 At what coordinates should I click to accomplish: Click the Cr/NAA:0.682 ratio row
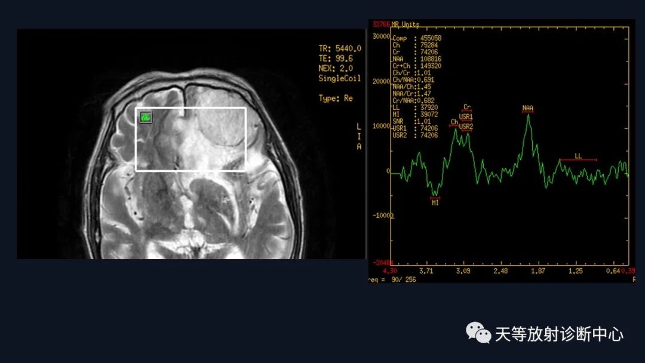click(413, 101)
